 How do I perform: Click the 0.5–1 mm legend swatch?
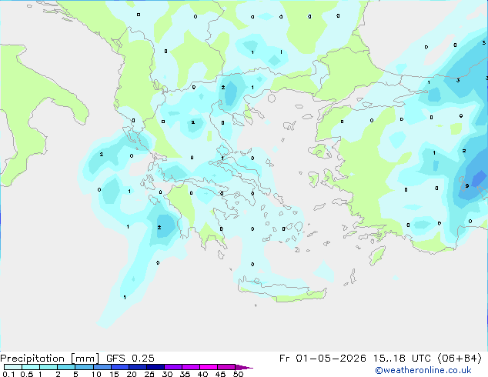[31, 367]
